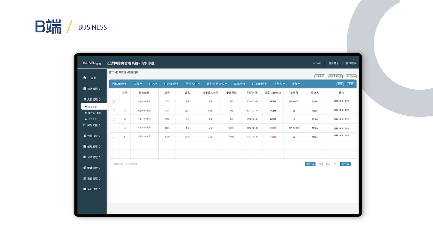Check the box for row 4 李韵
433x243 pixels.
click(x=114, y=128)
